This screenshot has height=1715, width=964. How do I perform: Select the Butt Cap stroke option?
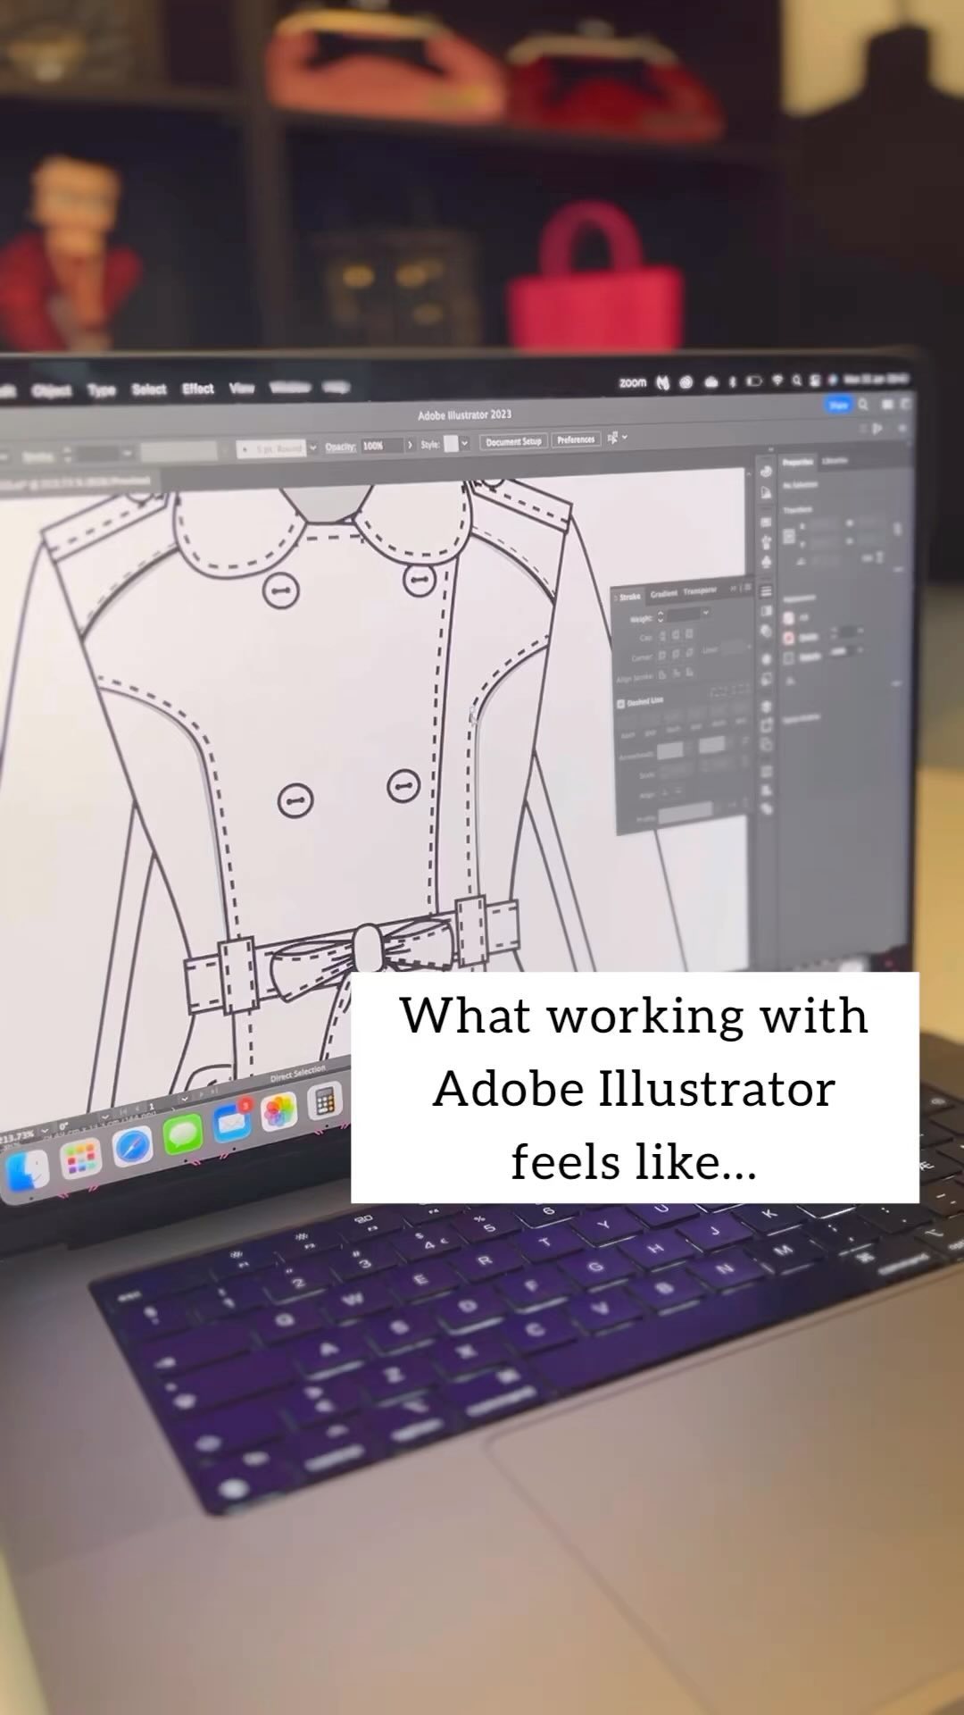click(662, 635)
